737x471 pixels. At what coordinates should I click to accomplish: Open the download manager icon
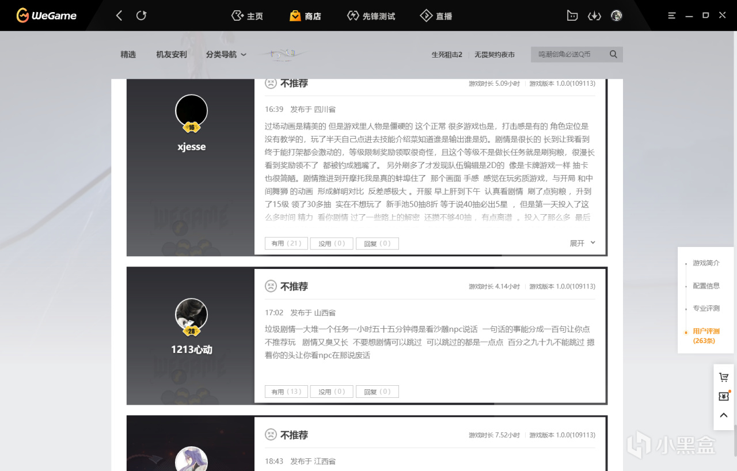click(x=594, y=16)
